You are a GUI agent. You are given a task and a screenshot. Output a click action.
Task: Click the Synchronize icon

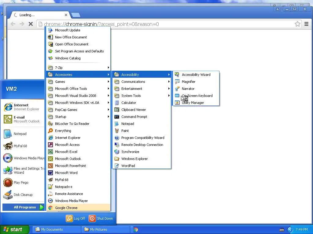117,152
